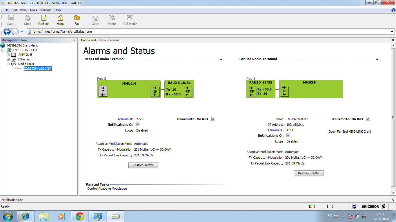Open Google Chrome from the taskbar
The image size is (396, 222).
pyautogui.click(x=79, y=216)
